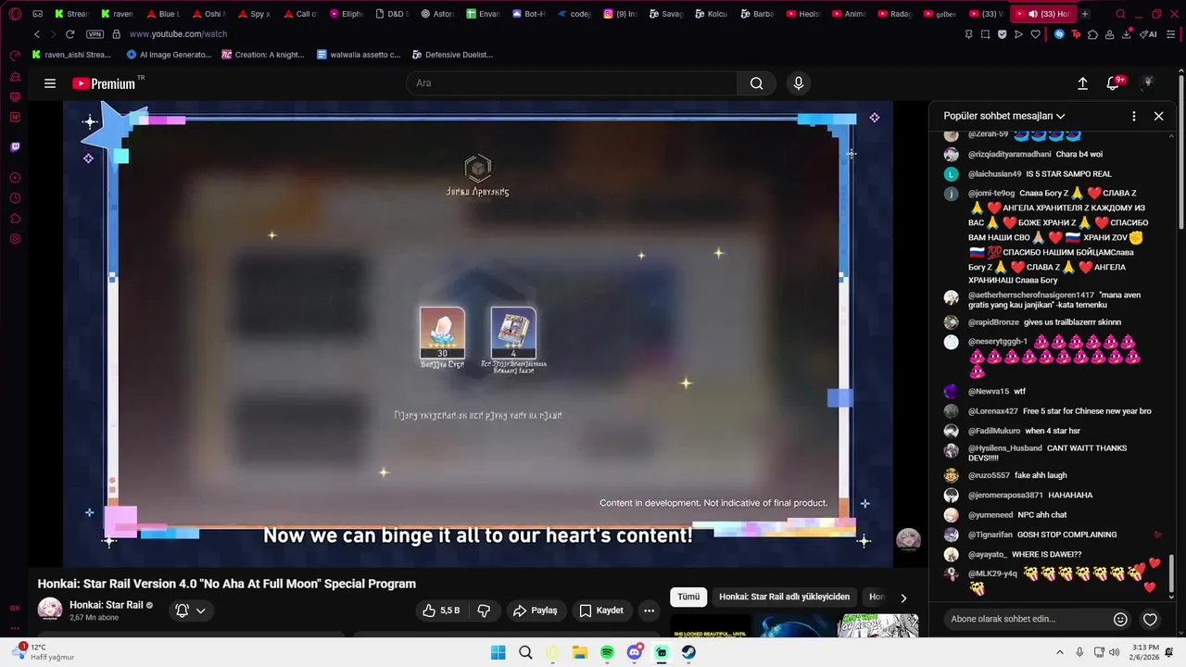Click the Honkai channel avatar beside video title
The height and width of the screenshot is (667, 1186).
pyautogui.click(x=50, y=610)
